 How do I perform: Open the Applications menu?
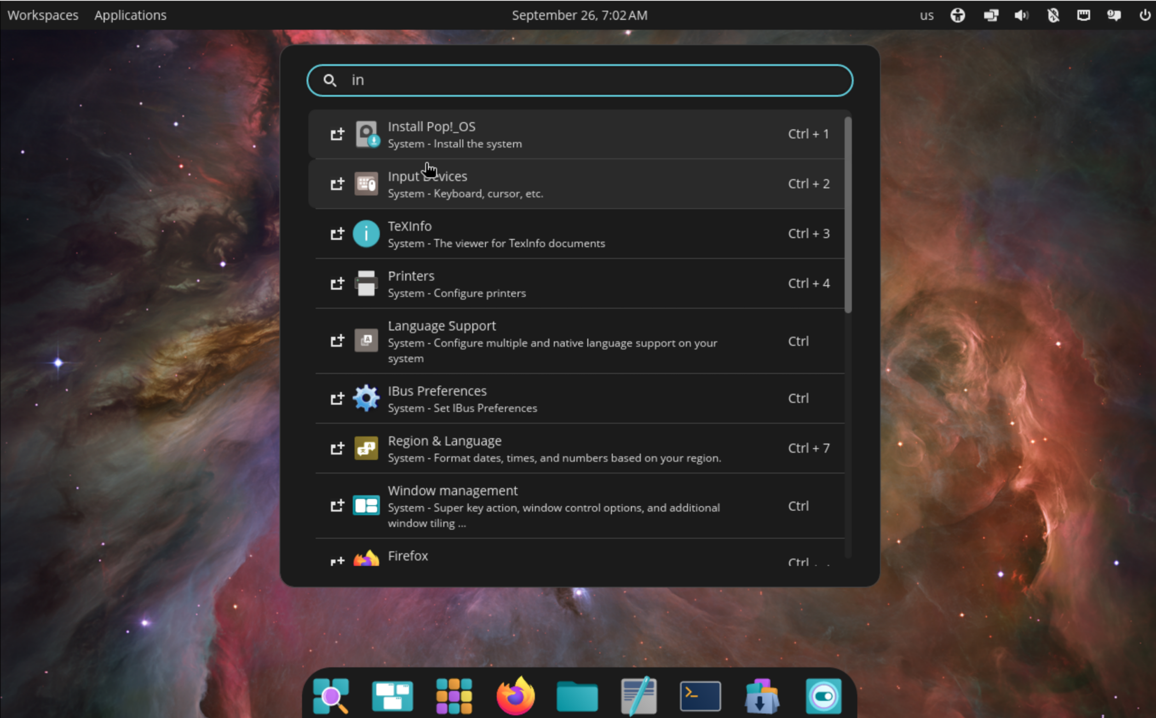(x=130, y=15)
